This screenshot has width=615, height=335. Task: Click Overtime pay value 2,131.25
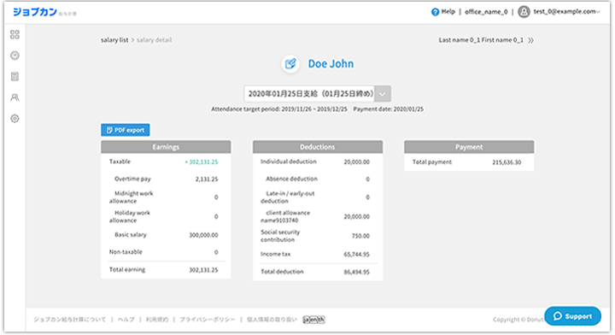pyautogui.click(x=207, y=179)
